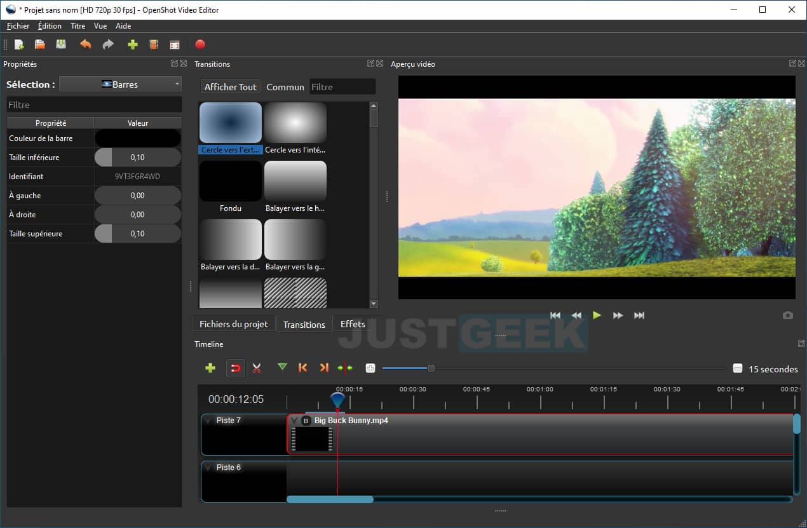Screen dimensions: 807x528
Task: Click the zoom in timeline icon
Action: tap(370, 368)
